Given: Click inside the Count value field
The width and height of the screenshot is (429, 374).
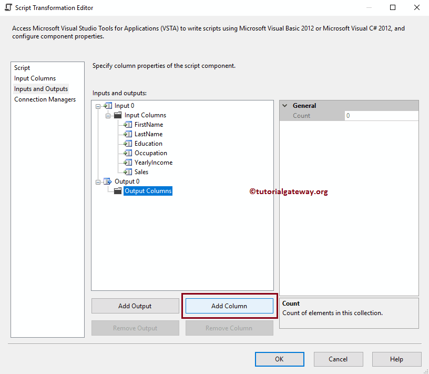Looking at the screenshot, I should click(381, 115).
